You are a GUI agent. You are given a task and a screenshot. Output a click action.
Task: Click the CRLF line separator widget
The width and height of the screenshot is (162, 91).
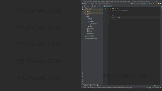150,88
